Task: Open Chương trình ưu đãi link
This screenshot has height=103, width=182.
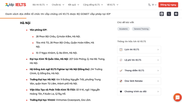Action: (x=139, y=92)
